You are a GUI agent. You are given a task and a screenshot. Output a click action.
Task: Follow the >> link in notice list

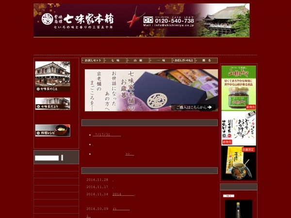(129, 154)
